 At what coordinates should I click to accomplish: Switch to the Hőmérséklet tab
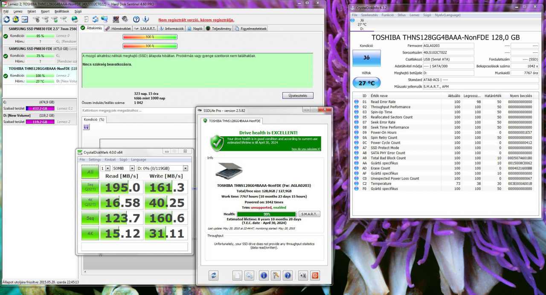(x=118, y=29)
